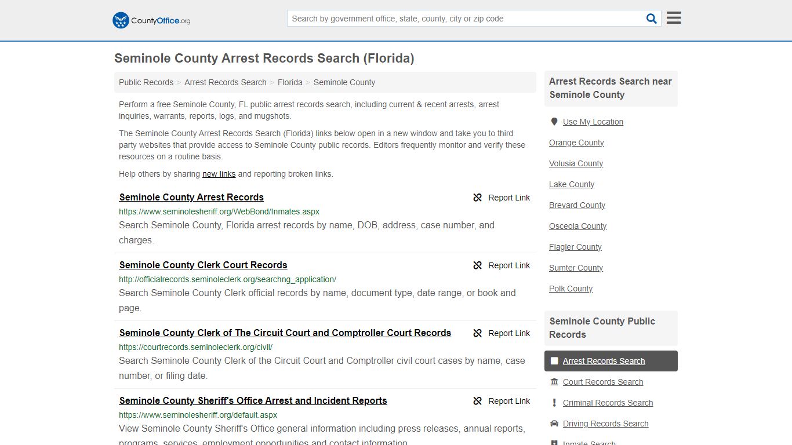792x445 pixels.
Task: Report Link for Seminole County Arrest Records
Action: click(502, 198)
